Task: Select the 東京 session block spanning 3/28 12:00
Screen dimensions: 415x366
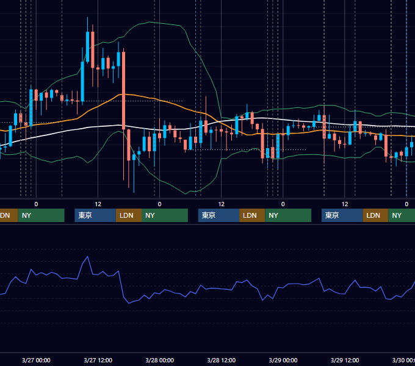Action: (219, 215)
